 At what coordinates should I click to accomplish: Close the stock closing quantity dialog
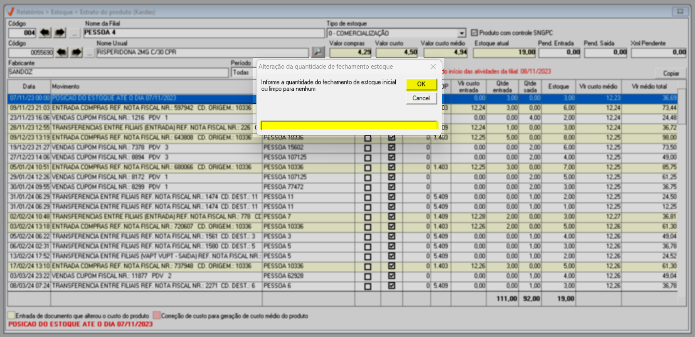(433, 67)
